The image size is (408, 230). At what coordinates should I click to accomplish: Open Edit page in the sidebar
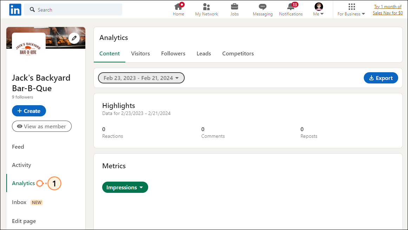[24, 221]
